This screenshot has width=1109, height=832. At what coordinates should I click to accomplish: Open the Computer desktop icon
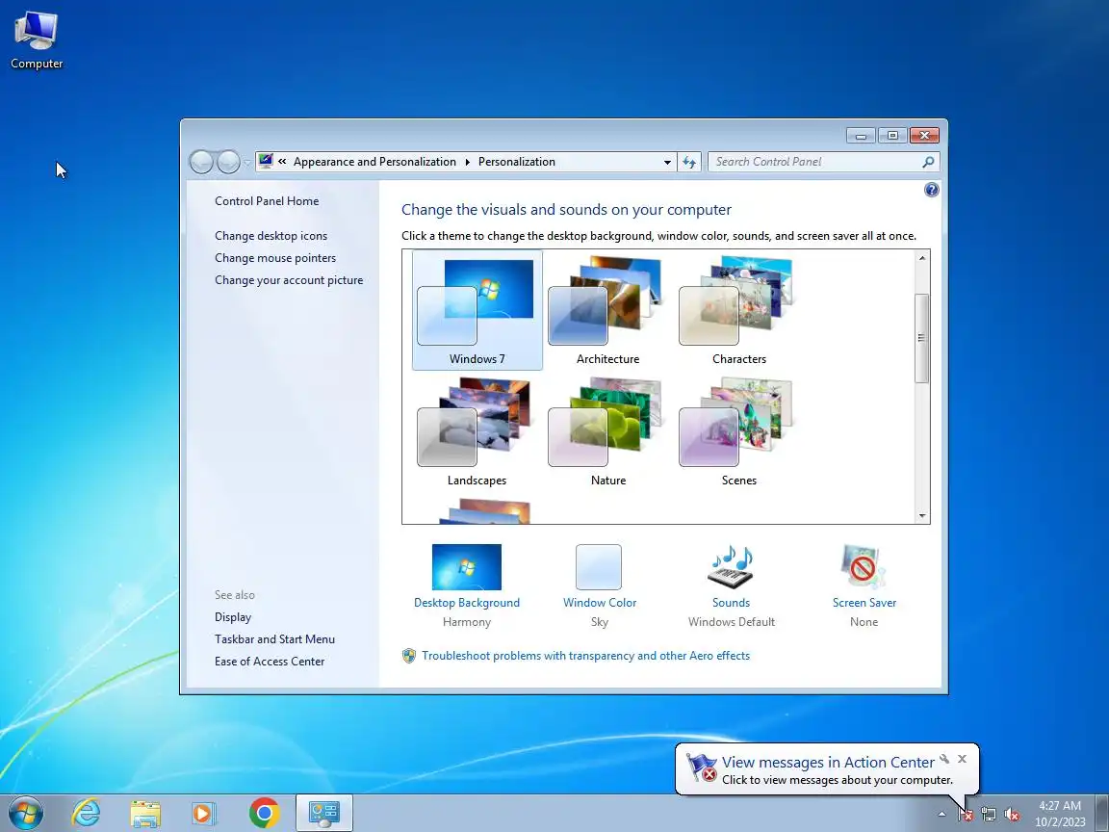tap(36, 40)
